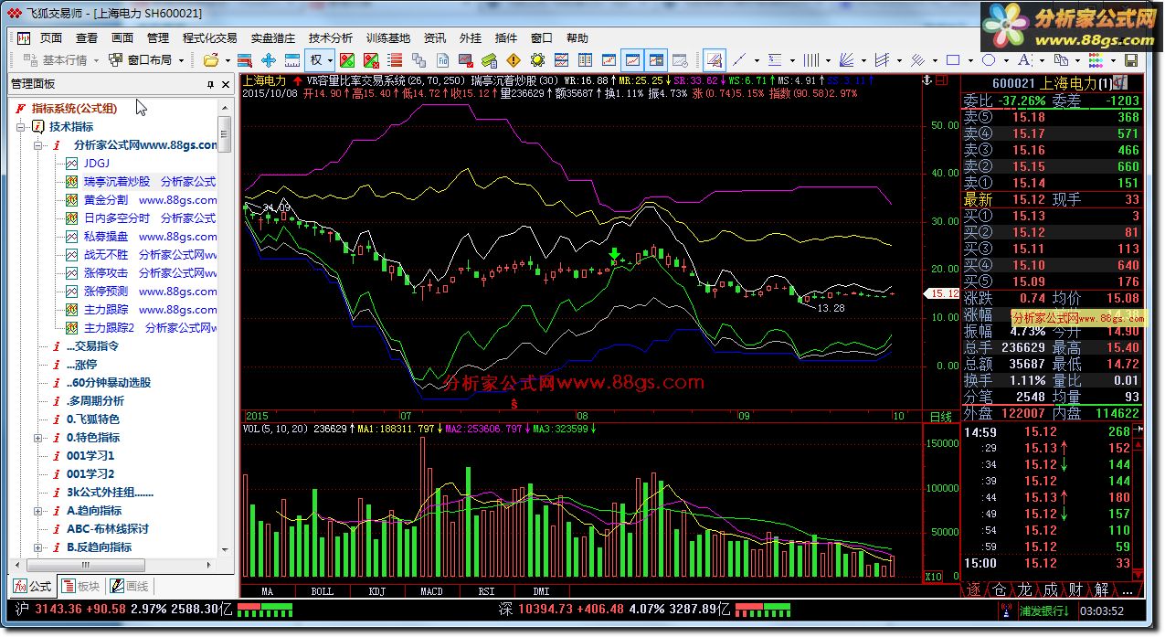
Task: Open the 技术分析 menu
Action: 330,38
